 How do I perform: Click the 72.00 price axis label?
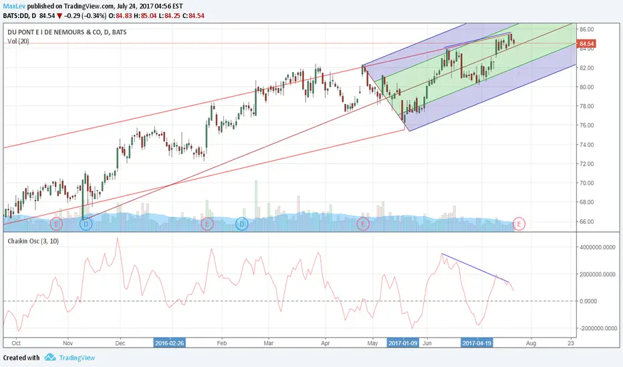(x=586, y=164)
